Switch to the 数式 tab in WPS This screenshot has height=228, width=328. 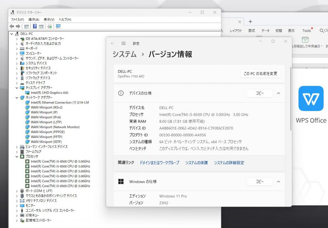tap(252, 31)
